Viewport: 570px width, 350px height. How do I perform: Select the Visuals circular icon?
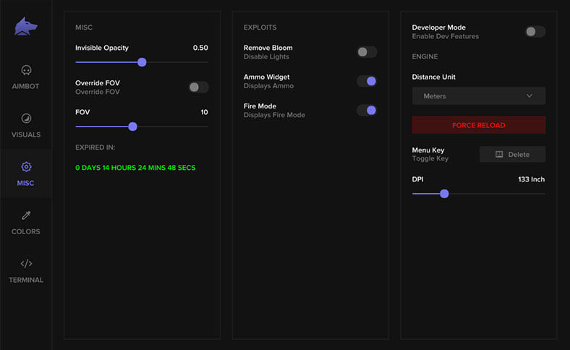(26, 118)
